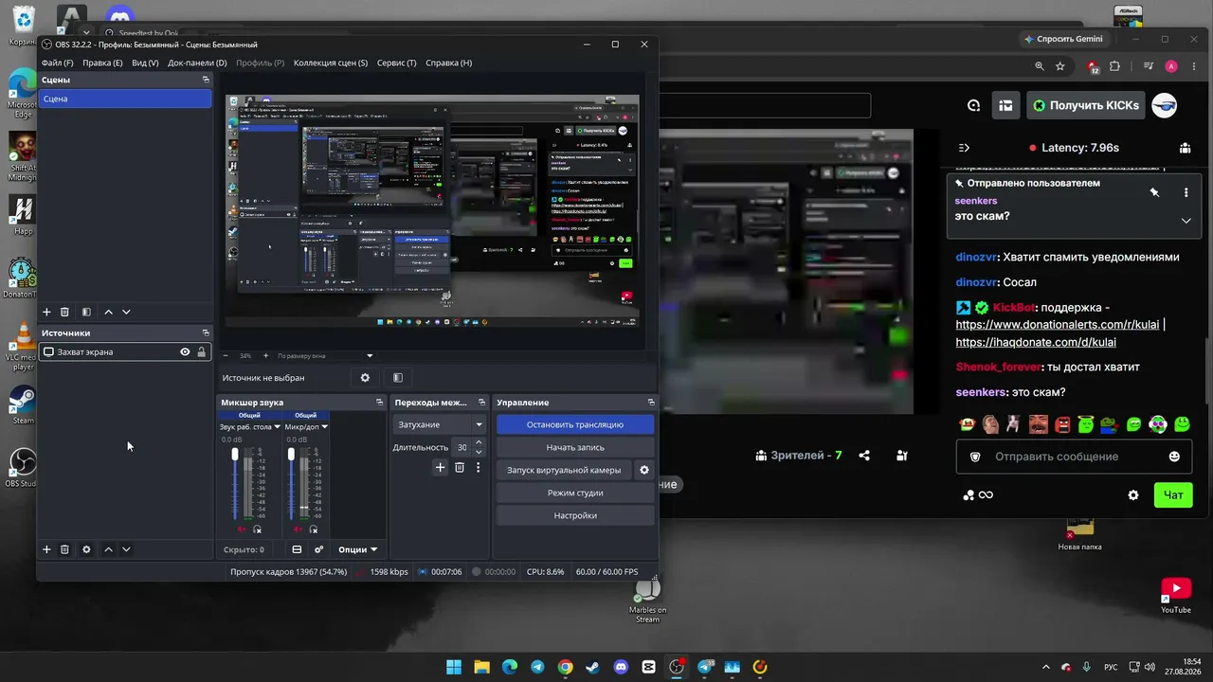Add a new source with the plus icon under Источники
The width and height of the screenshot is (1213, 682).
tap(46, 549)
